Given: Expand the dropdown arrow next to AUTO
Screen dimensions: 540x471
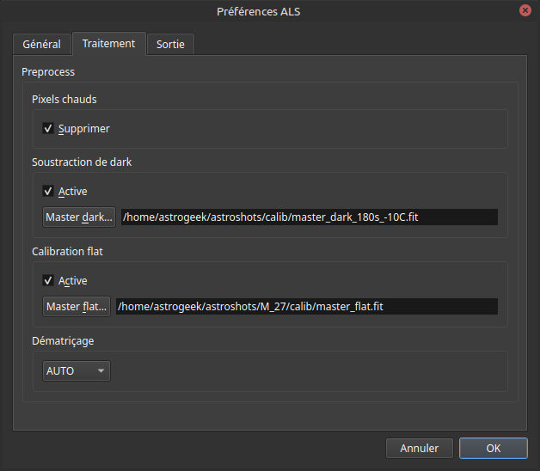Looking at the screenshot, I should pos(101,371).
